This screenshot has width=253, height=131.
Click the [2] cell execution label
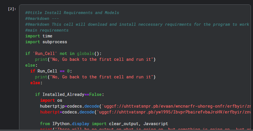(x=12, y=9)
